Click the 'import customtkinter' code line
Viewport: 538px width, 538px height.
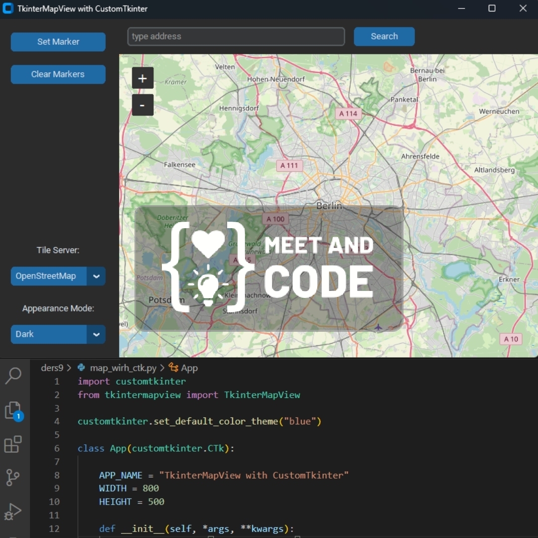132,382
